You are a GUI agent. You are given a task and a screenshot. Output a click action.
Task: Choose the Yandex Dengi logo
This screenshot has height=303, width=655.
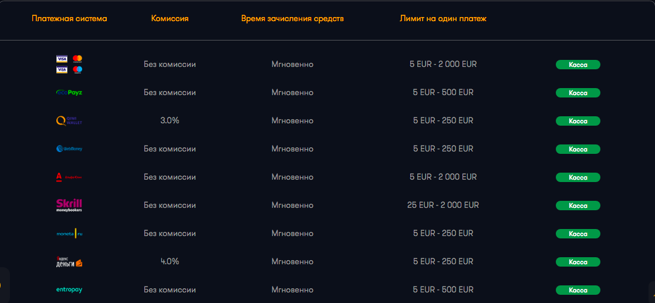point(69,262)
